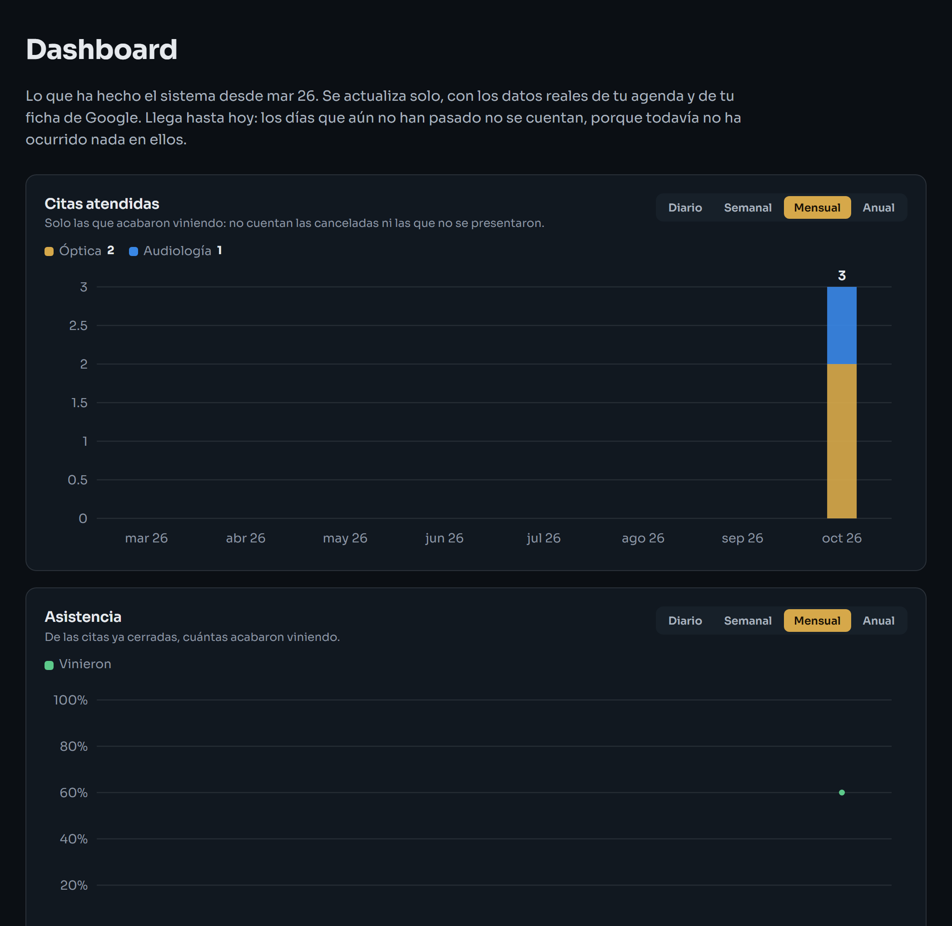Switch Citas atendidas chart to Anual

pos(878,208)
